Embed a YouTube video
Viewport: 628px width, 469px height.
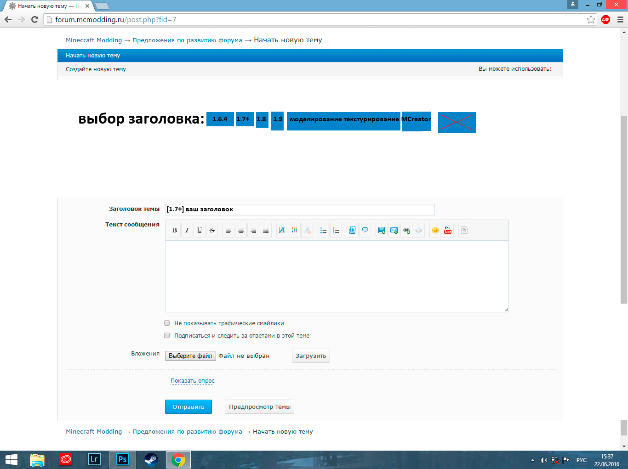[448, 230]
